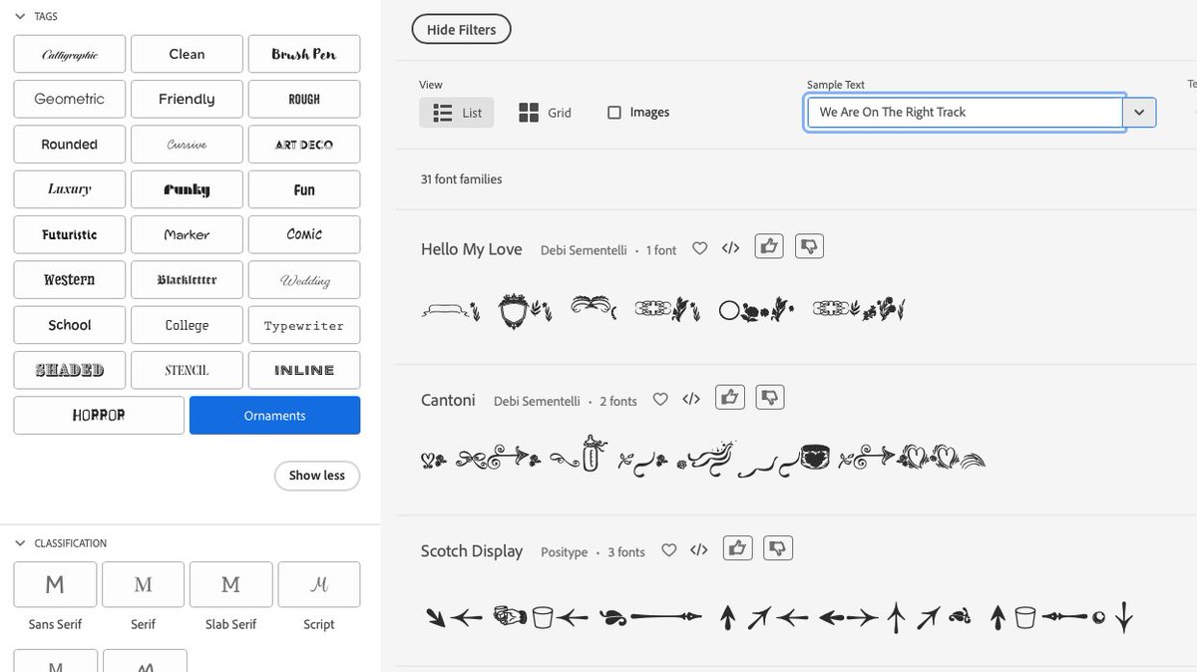This screenshot has height=672, width=1197.
Task: Open embed code for Hello My Love
Action: pyautogui.click(x=730, y=248)
